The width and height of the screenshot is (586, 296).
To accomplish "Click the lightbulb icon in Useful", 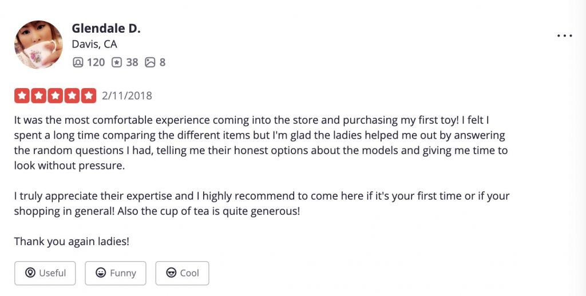I will (30, 273).
